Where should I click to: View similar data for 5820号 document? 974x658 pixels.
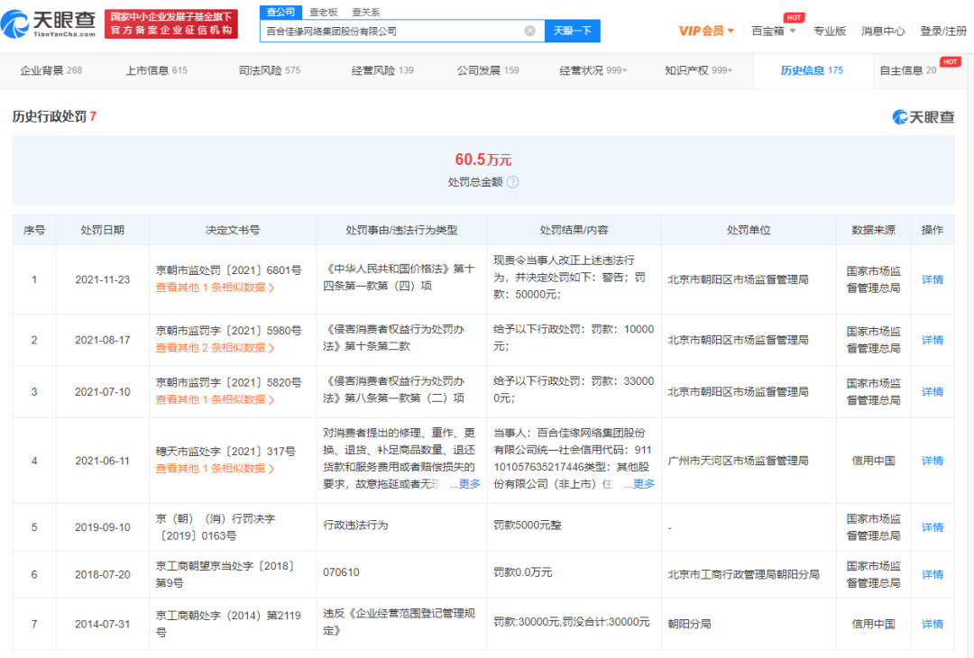pyautogui.click(x=215, y=400)
